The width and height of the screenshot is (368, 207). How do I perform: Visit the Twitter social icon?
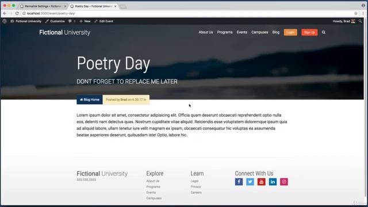pos(250,182)
